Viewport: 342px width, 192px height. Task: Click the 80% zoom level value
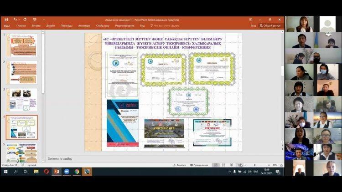(275, 165)
